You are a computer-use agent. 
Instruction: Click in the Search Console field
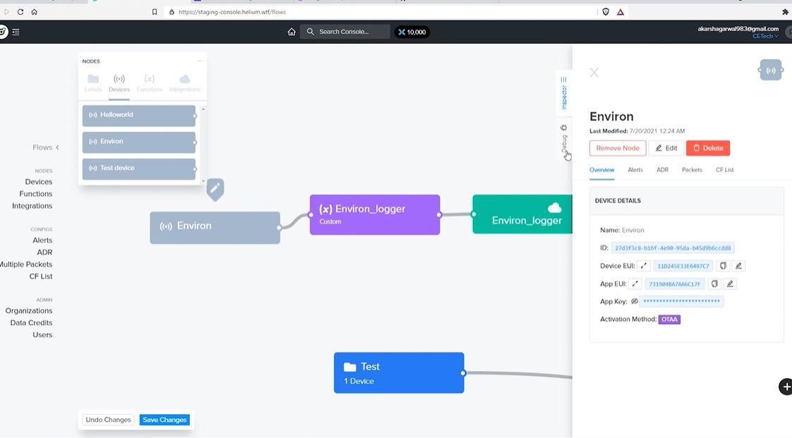345,32
